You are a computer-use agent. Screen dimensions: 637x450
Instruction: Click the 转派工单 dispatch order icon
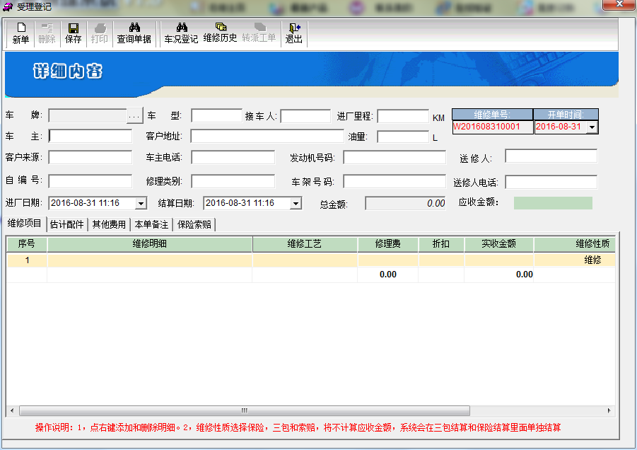click(x=259, y=34)
